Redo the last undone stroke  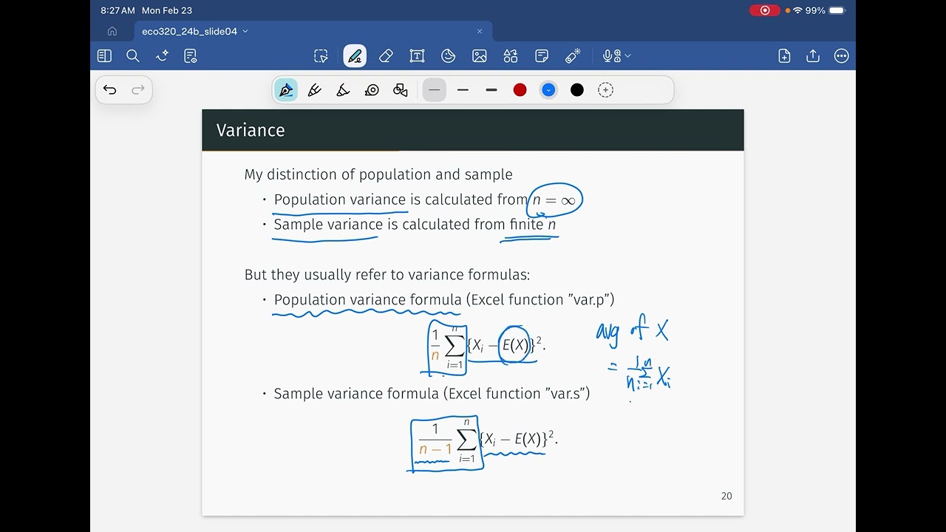tap(137, 89)
